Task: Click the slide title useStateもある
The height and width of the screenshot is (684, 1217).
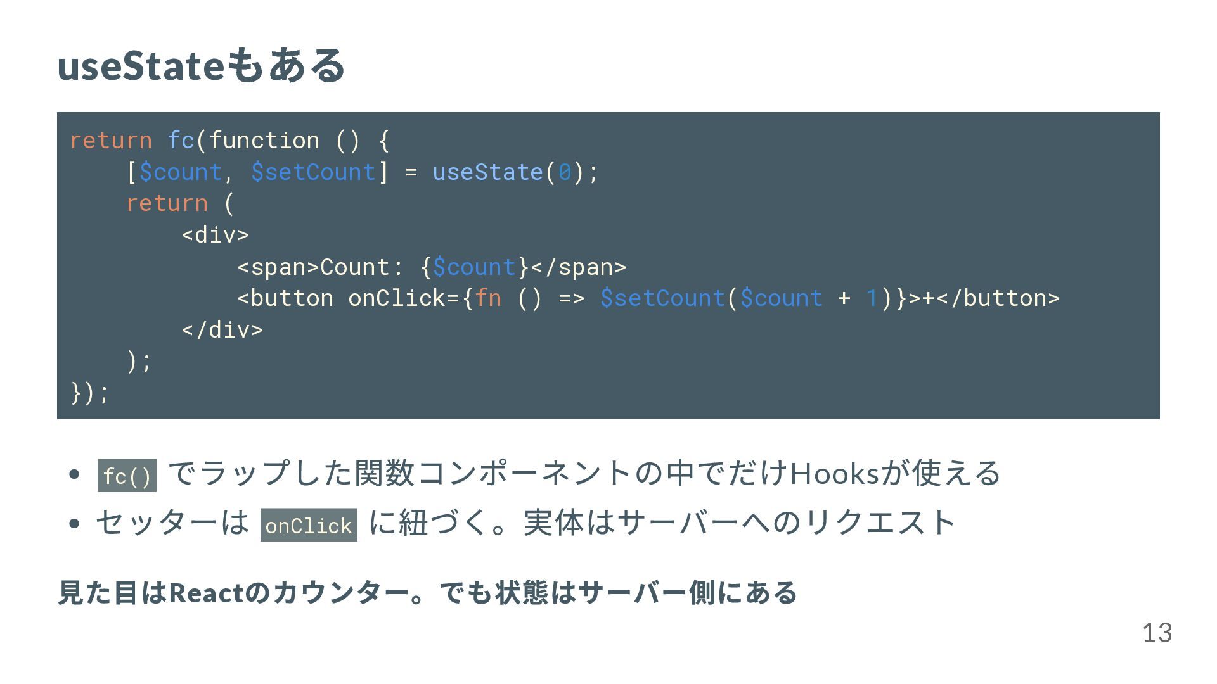Action: (x=202, y=65)
